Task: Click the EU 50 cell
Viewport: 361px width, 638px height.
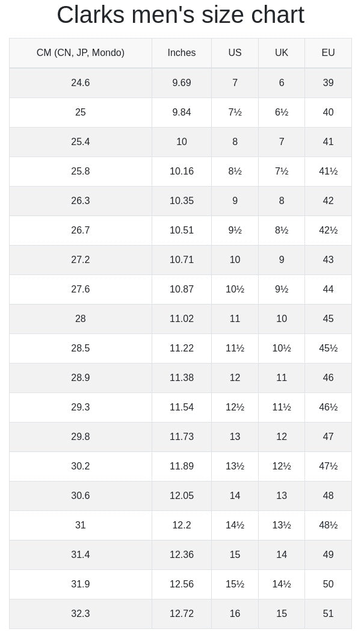Action: (x=328, y=584)
